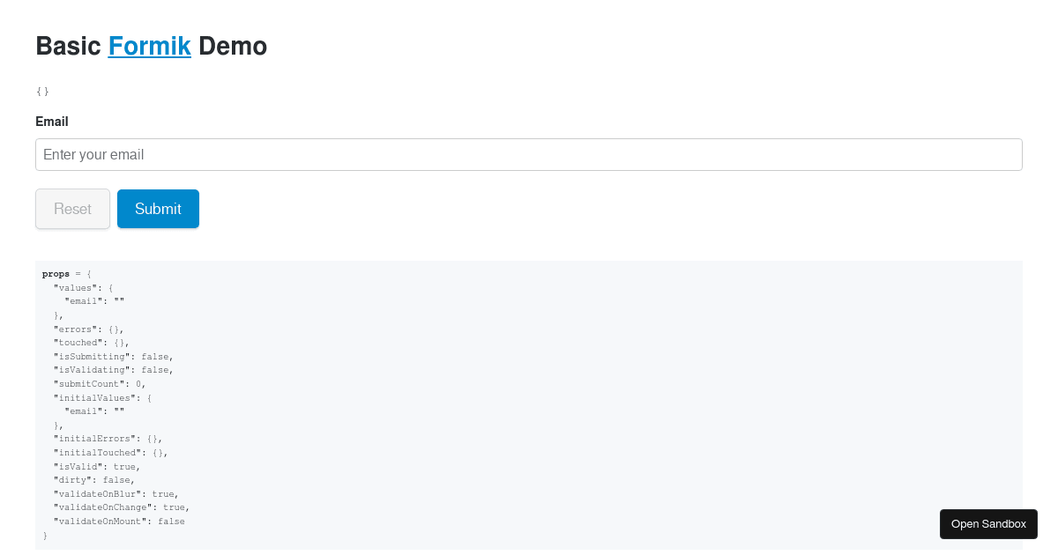1058x555 pixels.
Task: Focus the 'Enter your email' input field
Action: tap(529, 154)
